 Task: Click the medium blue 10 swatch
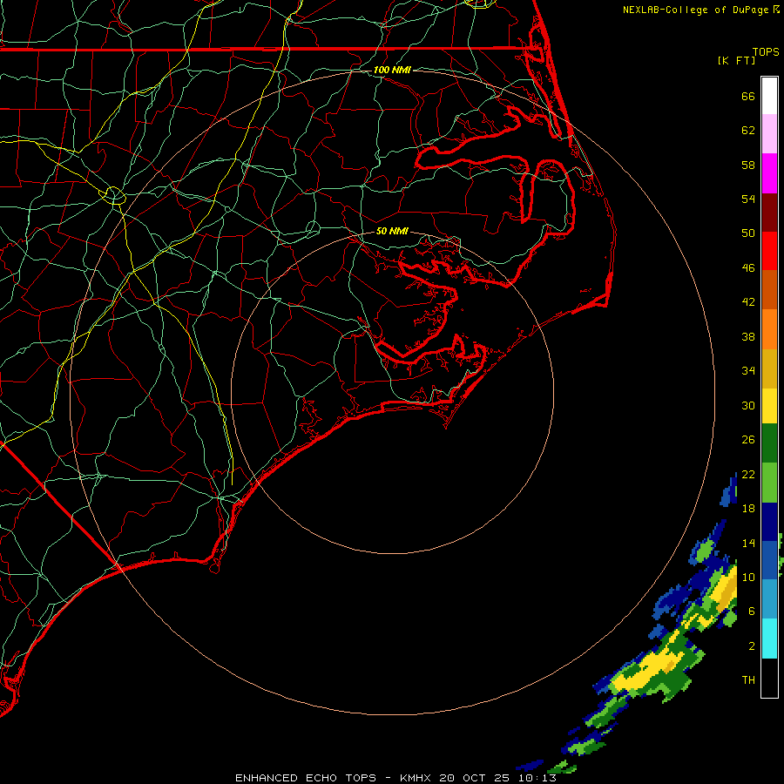(x=769, y=559)
